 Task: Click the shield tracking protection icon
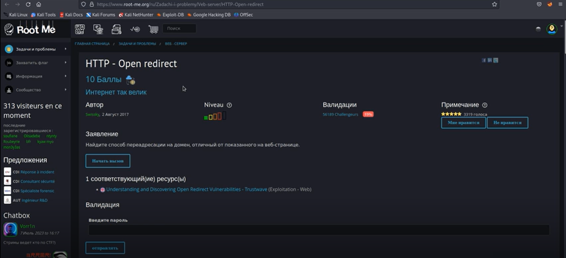(83, 4)
